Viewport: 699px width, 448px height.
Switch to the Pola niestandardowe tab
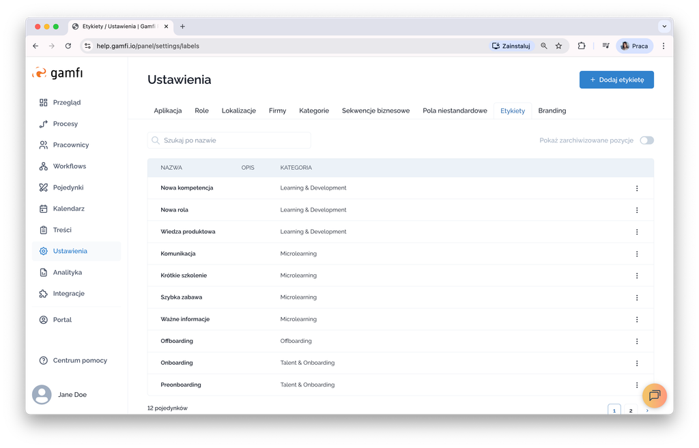click(x=455, y=110)
